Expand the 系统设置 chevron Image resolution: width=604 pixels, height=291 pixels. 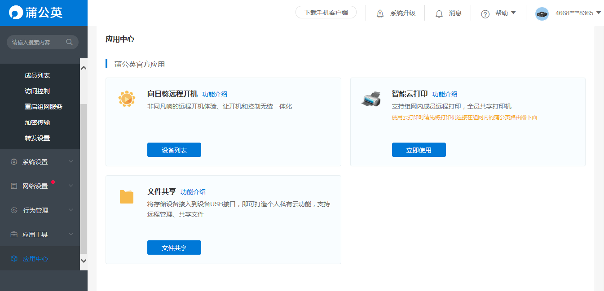pyautogui.click(x=71, y=161)
